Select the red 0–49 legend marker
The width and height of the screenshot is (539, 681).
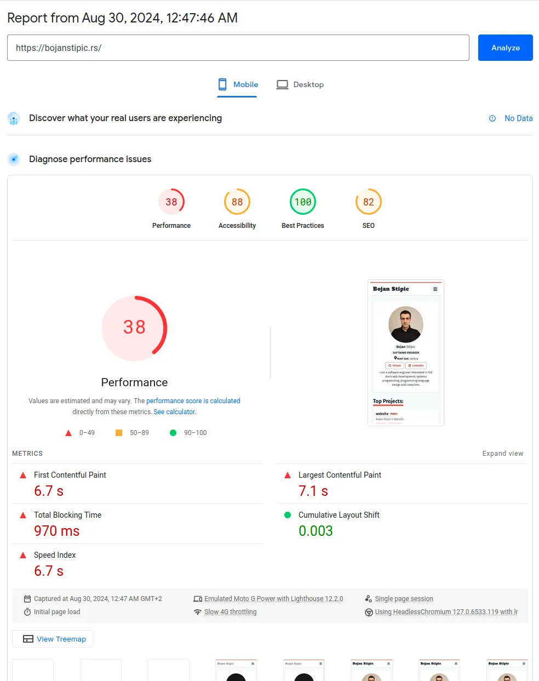tap(68, 432)
